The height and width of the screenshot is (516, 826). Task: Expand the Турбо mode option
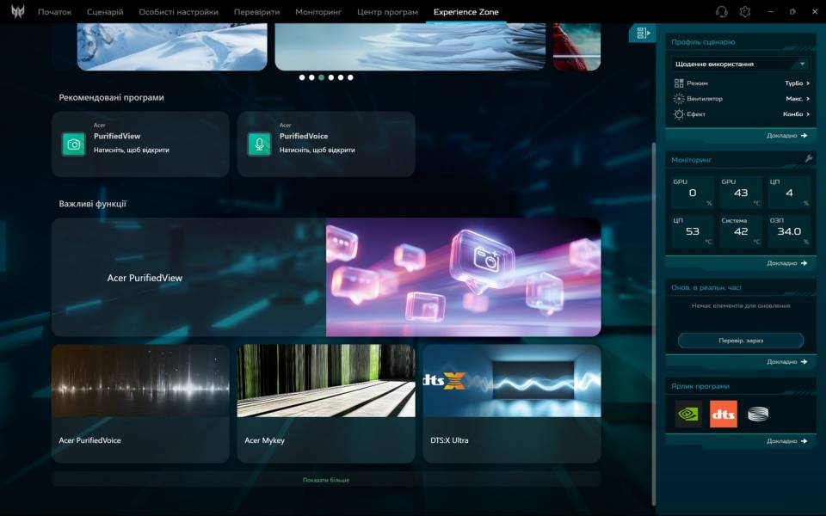click(x=797, y=83)
